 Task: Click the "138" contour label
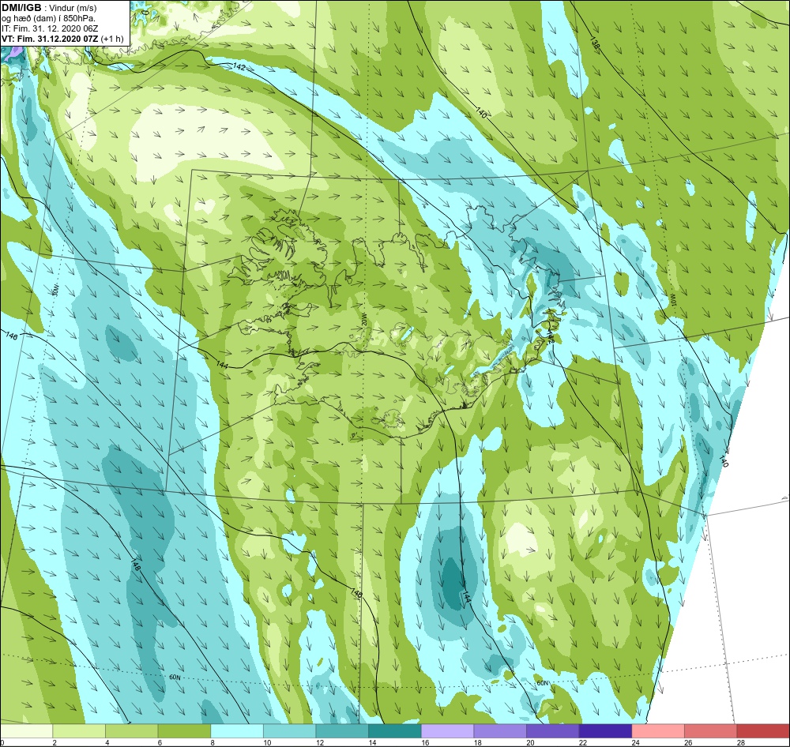[595, 43]
